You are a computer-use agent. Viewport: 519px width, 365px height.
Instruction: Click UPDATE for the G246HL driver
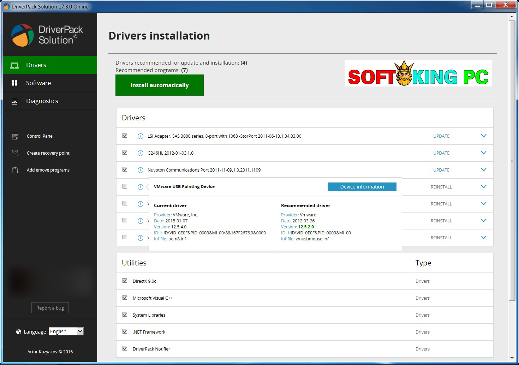pos(441,153)
